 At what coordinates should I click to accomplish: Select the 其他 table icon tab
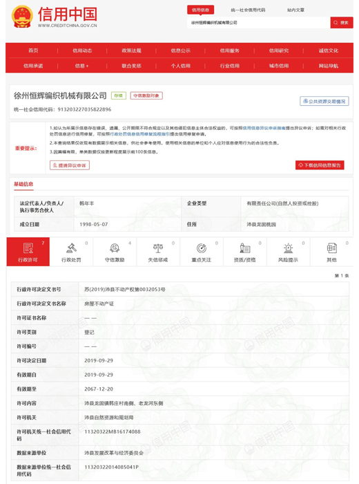[x=331, y=252]
